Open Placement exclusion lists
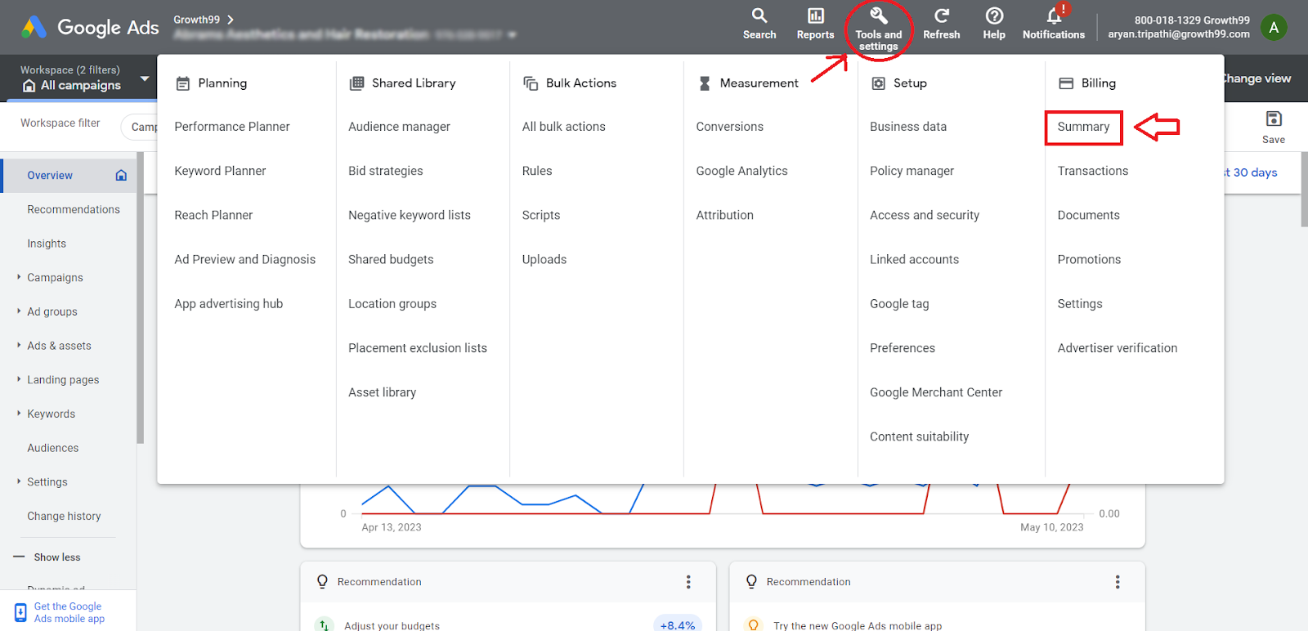This screenshot has height=631, width=1308. click(x=418, y=348)
